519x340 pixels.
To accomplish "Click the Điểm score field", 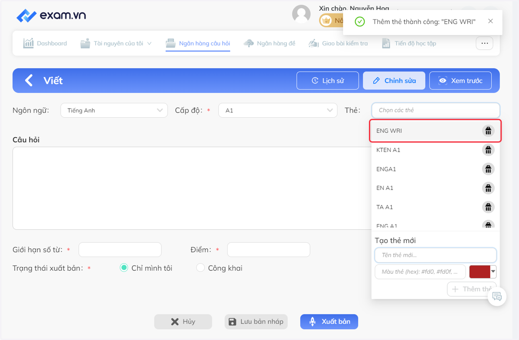I will tap(269, 250).
